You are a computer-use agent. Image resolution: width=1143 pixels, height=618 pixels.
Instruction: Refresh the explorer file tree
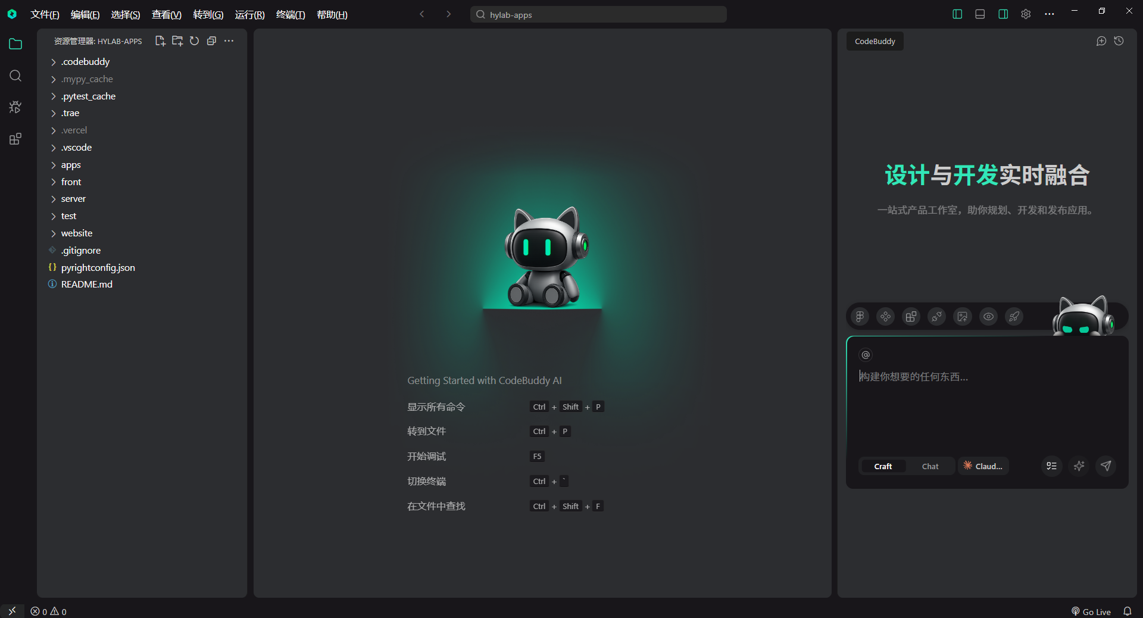(194, 41)
